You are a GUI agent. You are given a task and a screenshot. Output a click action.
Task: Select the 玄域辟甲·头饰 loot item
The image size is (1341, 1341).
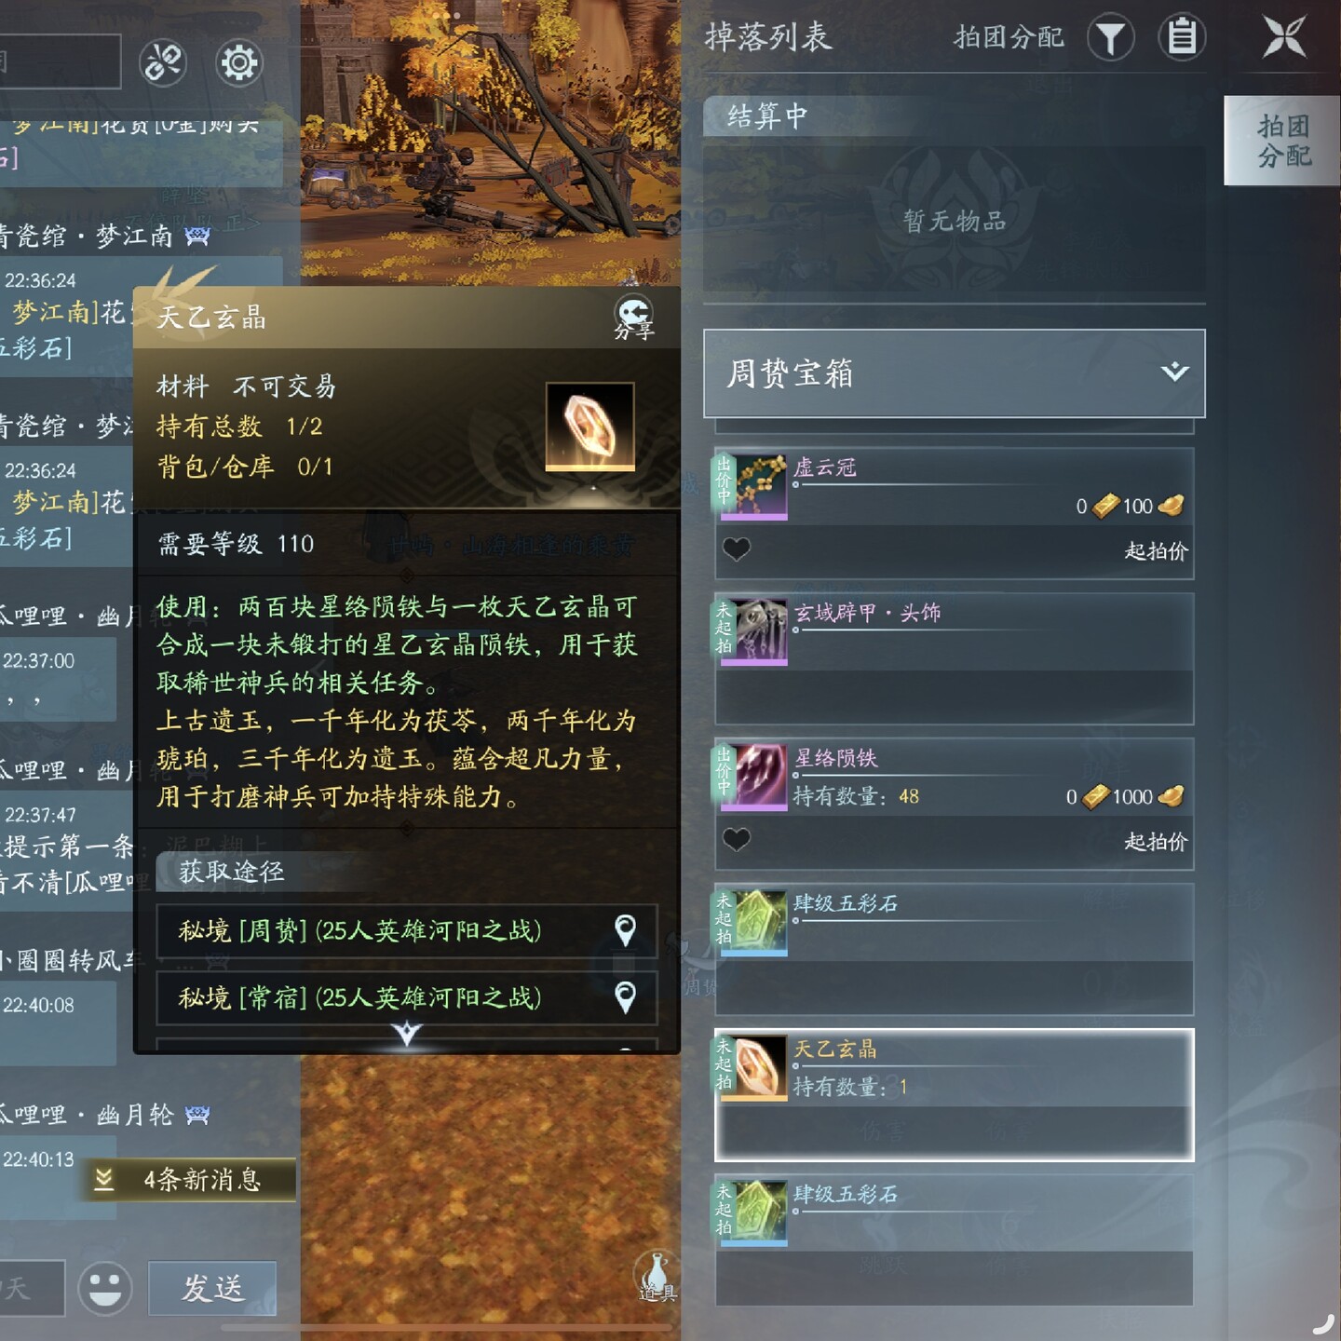(954, 658)
